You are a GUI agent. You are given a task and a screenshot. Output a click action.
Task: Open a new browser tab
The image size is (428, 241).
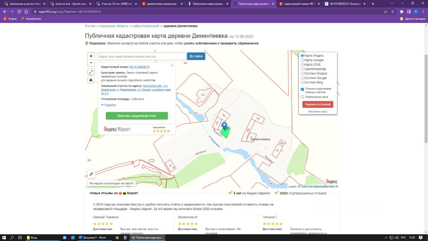point(373,4)
